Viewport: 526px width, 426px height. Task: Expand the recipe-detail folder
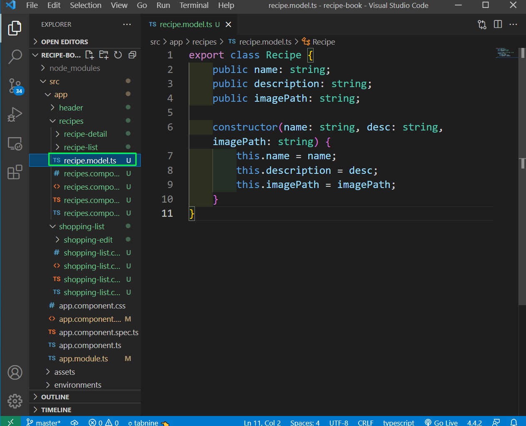[x=85, y=134]
